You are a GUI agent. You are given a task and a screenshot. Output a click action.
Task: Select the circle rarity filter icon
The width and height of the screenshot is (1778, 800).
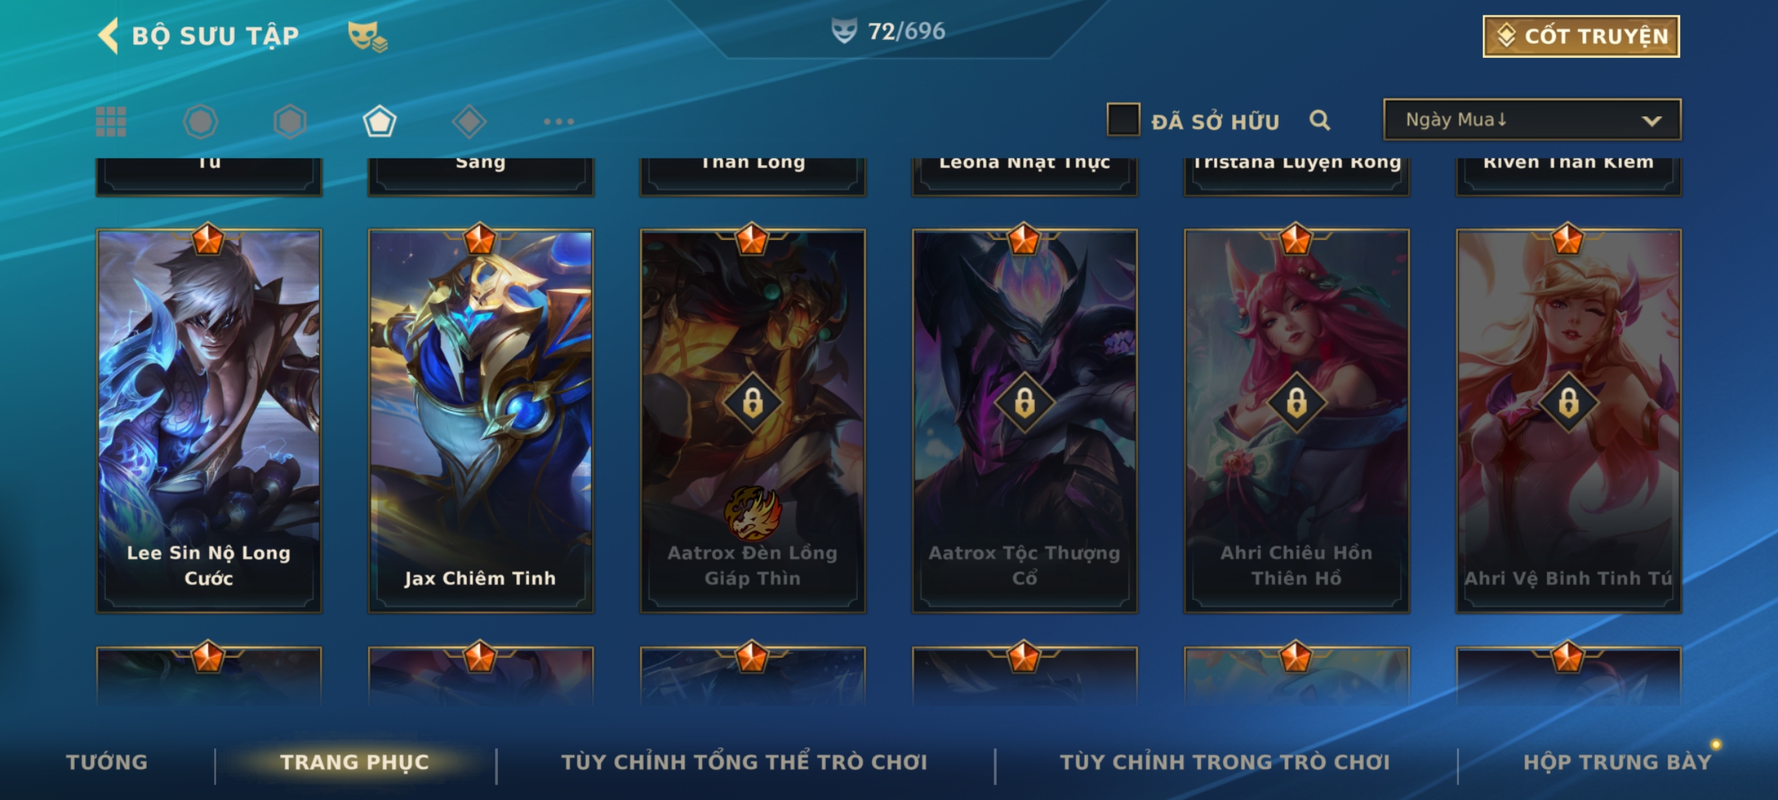(201, 121)
